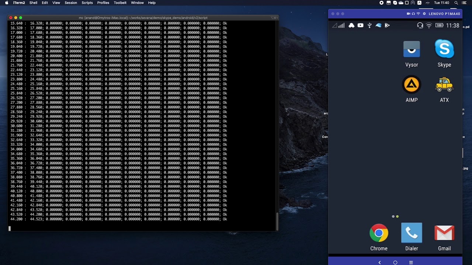This screenshot has width=472, height=265.
Task: Click the input source 'A' icon in menu bar
Action: point(419,3)
